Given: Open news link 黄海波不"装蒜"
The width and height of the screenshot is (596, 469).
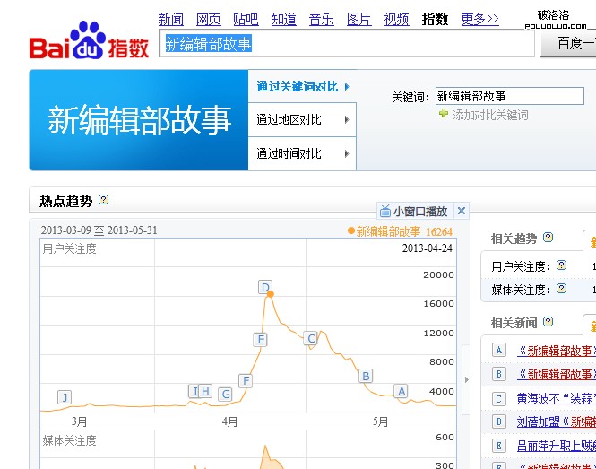Looking at the screenshot, I should point(556,398).
